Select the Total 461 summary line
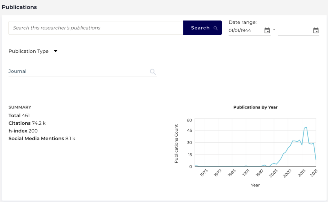Screen dimensions: 328x202 (x=19, y=115)
